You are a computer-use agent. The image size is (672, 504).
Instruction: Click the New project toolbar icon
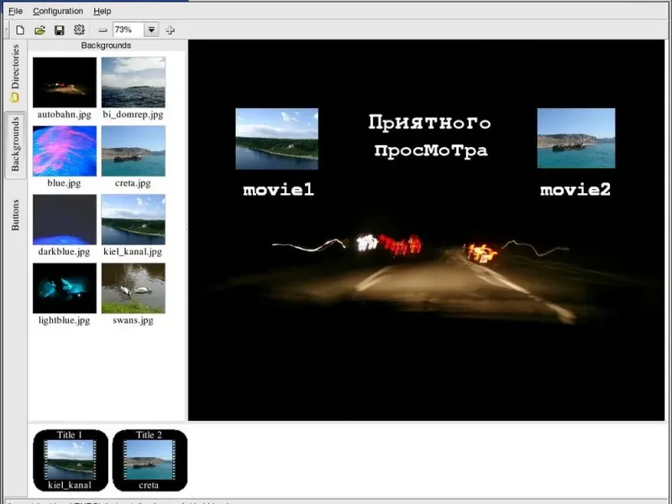tap(19, 30)
